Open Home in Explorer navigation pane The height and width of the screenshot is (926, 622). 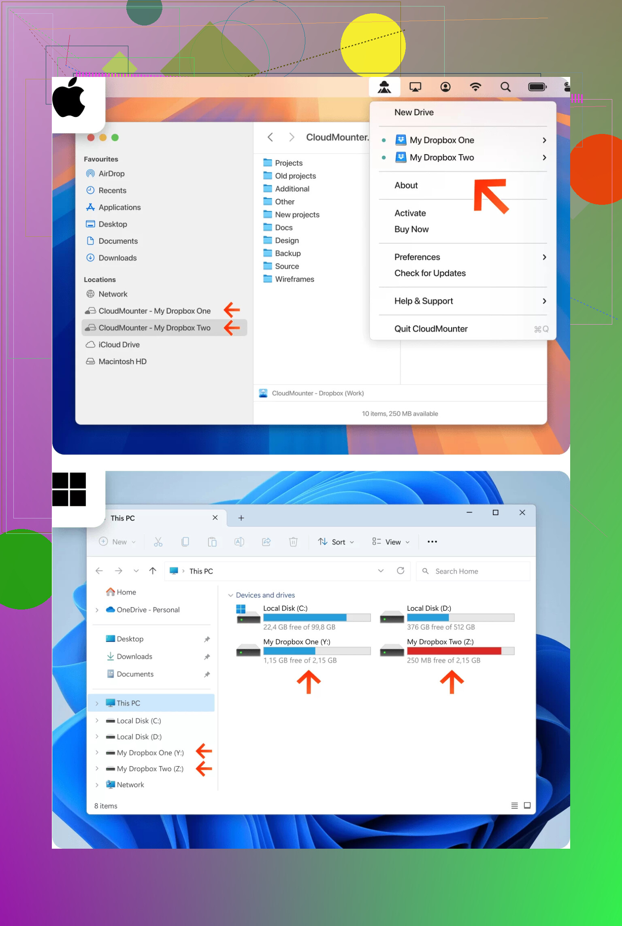(121, 592)
